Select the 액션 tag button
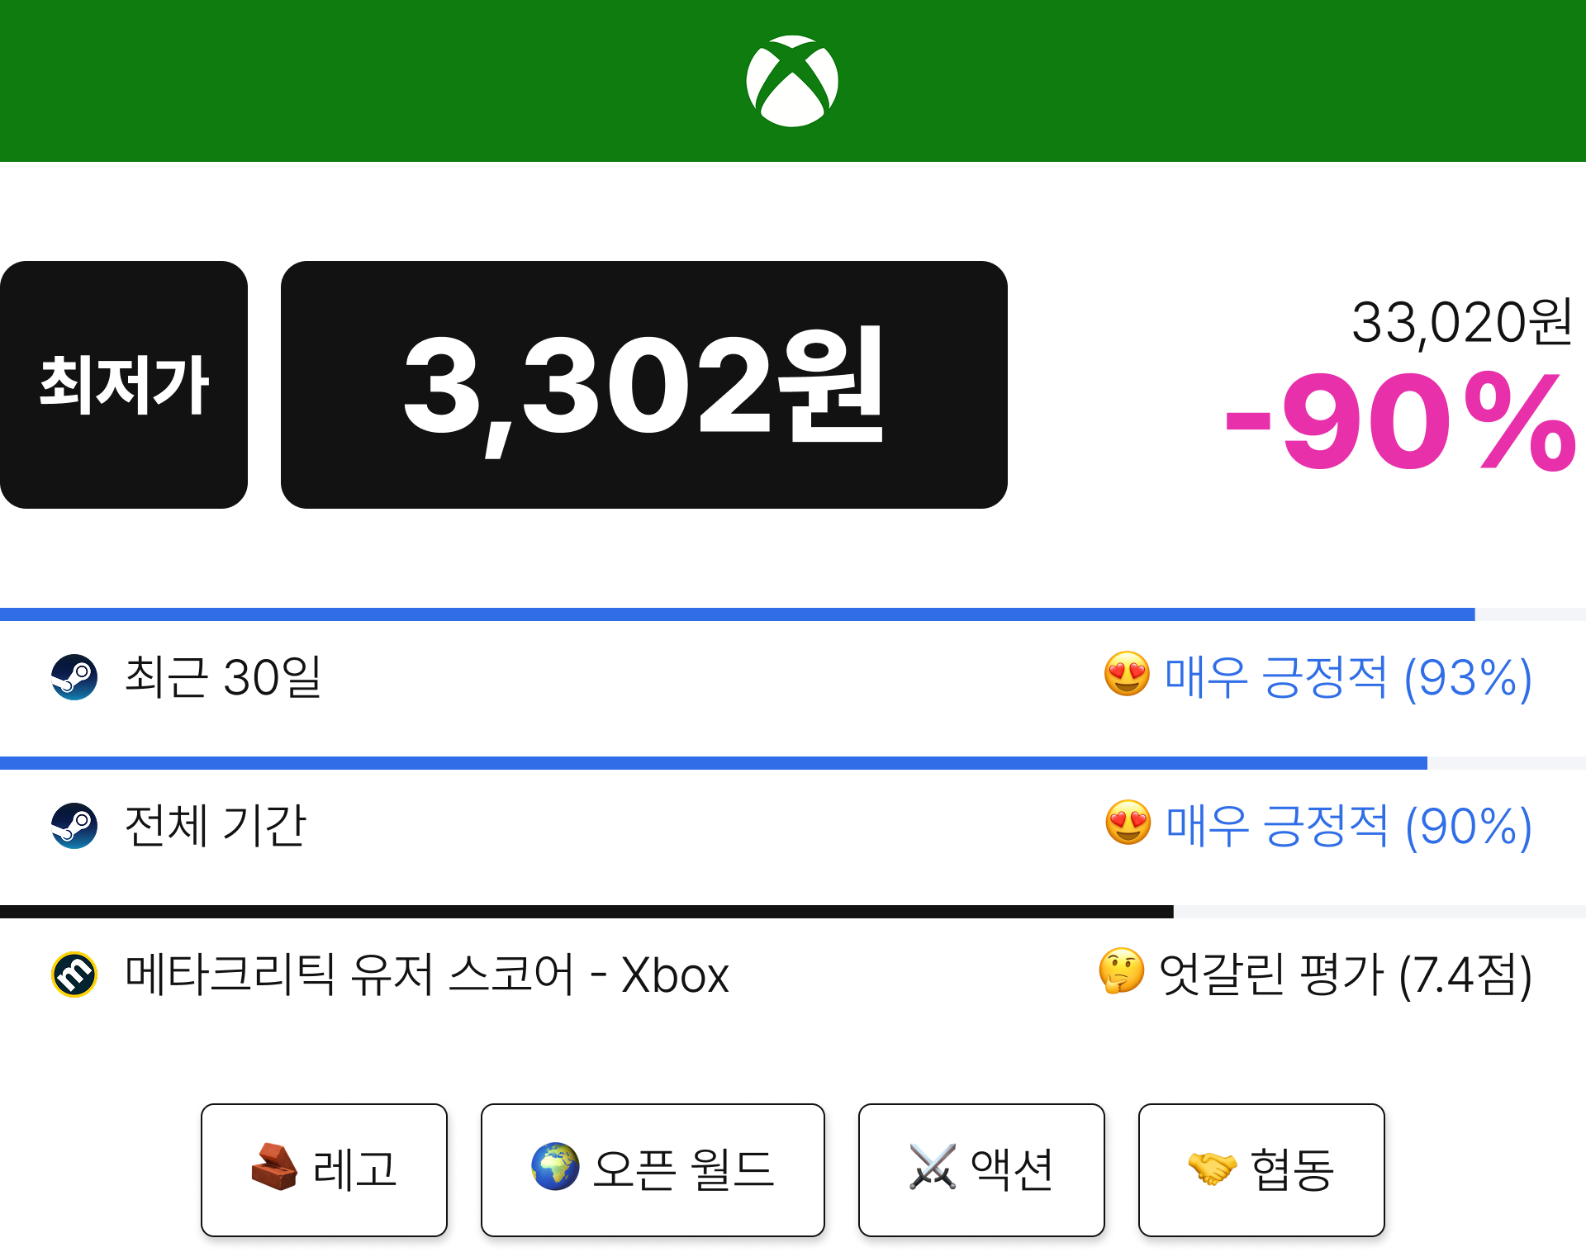1586x1252 pixels. tap(981, 1169)
